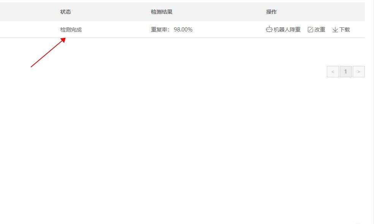Click the robot icon beside 机器人降重
Screen dimensions: 374x224
click(x=269, y=30)
